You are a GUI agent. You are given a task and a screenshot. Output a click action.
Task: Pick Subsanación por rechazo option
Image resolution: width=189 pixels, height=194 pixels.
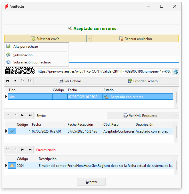point(32,62)
